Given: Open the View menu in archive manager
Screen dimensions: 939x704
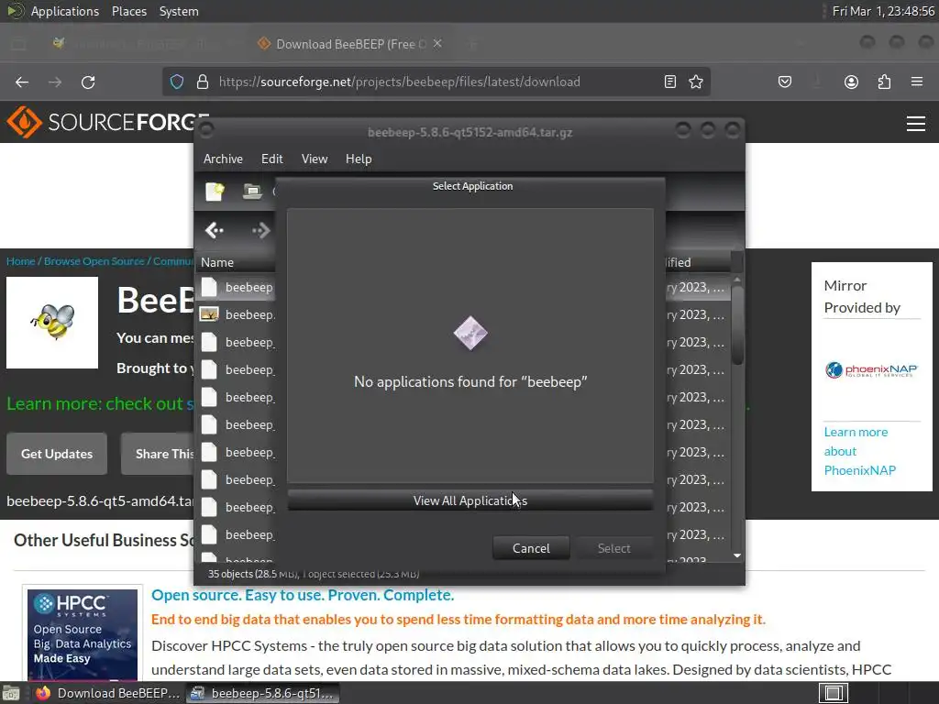Looking at the screenshot, I should pos(315,159).
